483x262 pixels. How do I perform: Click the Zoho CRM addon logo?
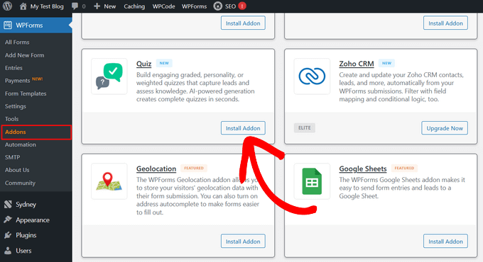coord(312,76)
